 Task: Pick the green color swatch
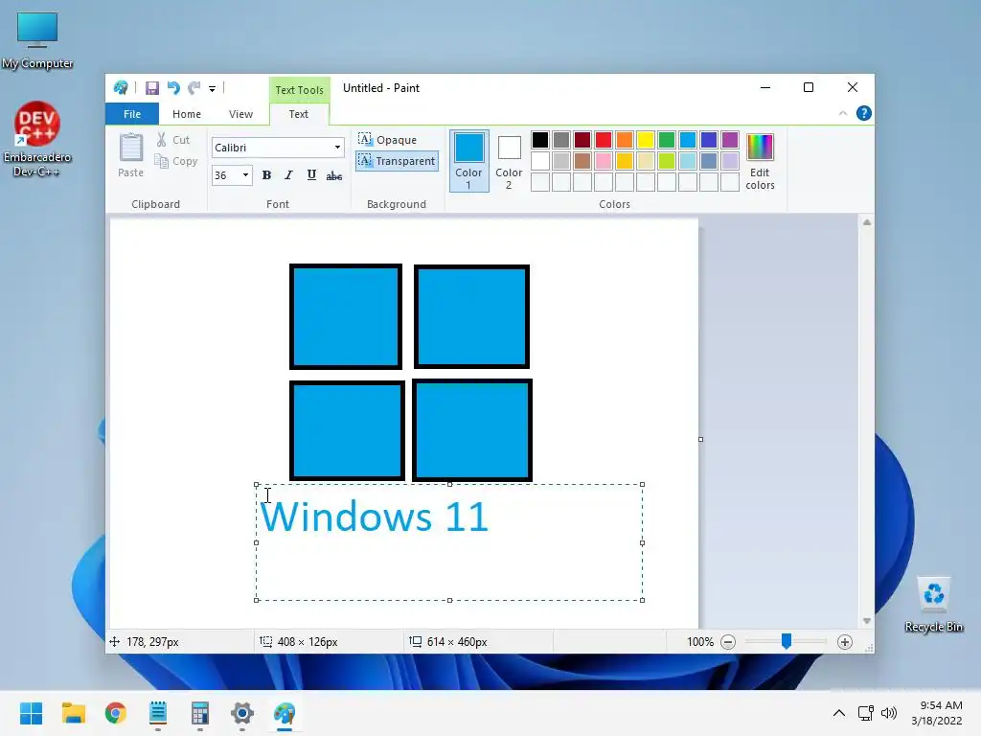(667, 140)
